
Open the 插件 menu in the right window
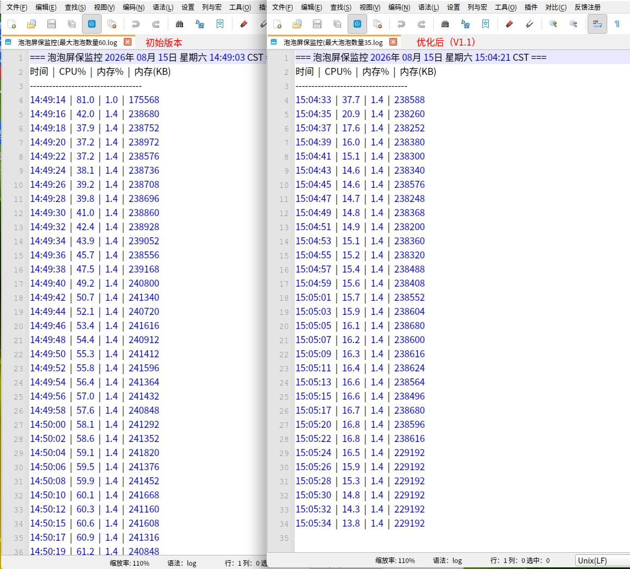click(x=531, y=7)
